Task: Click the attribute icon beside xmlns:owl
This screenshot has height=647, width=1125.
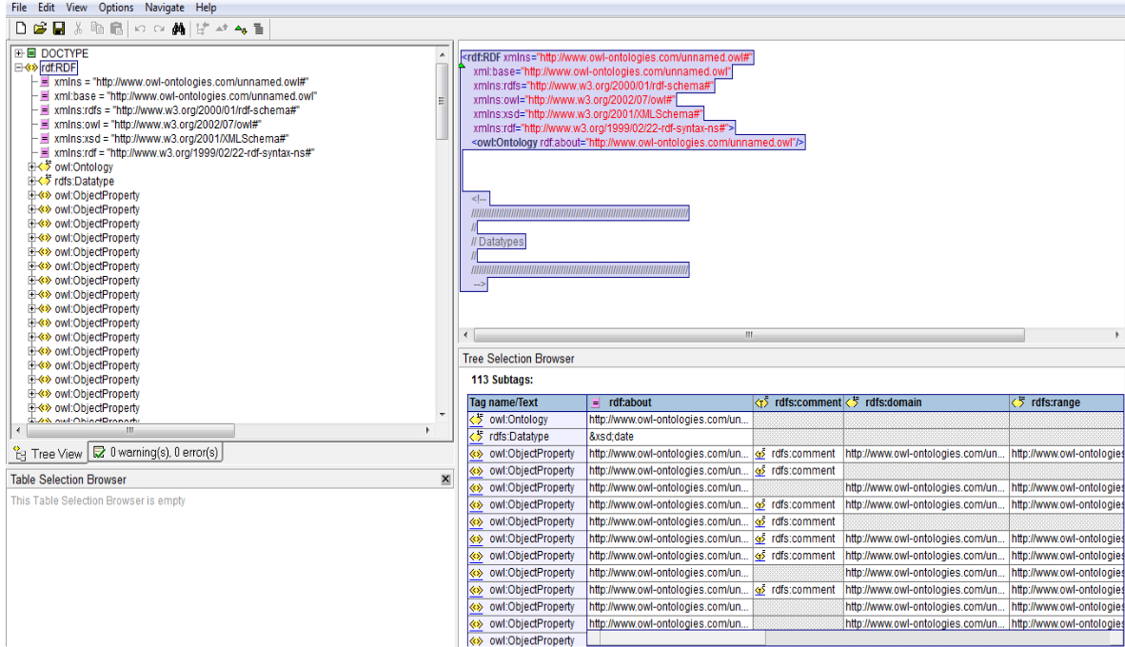Action: (x=45, y=124)
